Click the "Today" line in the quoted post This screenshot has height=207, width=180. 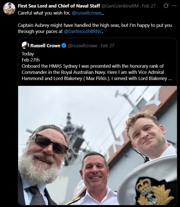pyautogui.click(x=28, y=54)
